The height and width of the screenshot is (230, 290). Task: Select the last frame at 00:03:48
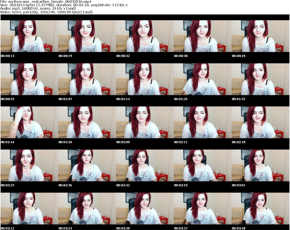tap(261, 208)
